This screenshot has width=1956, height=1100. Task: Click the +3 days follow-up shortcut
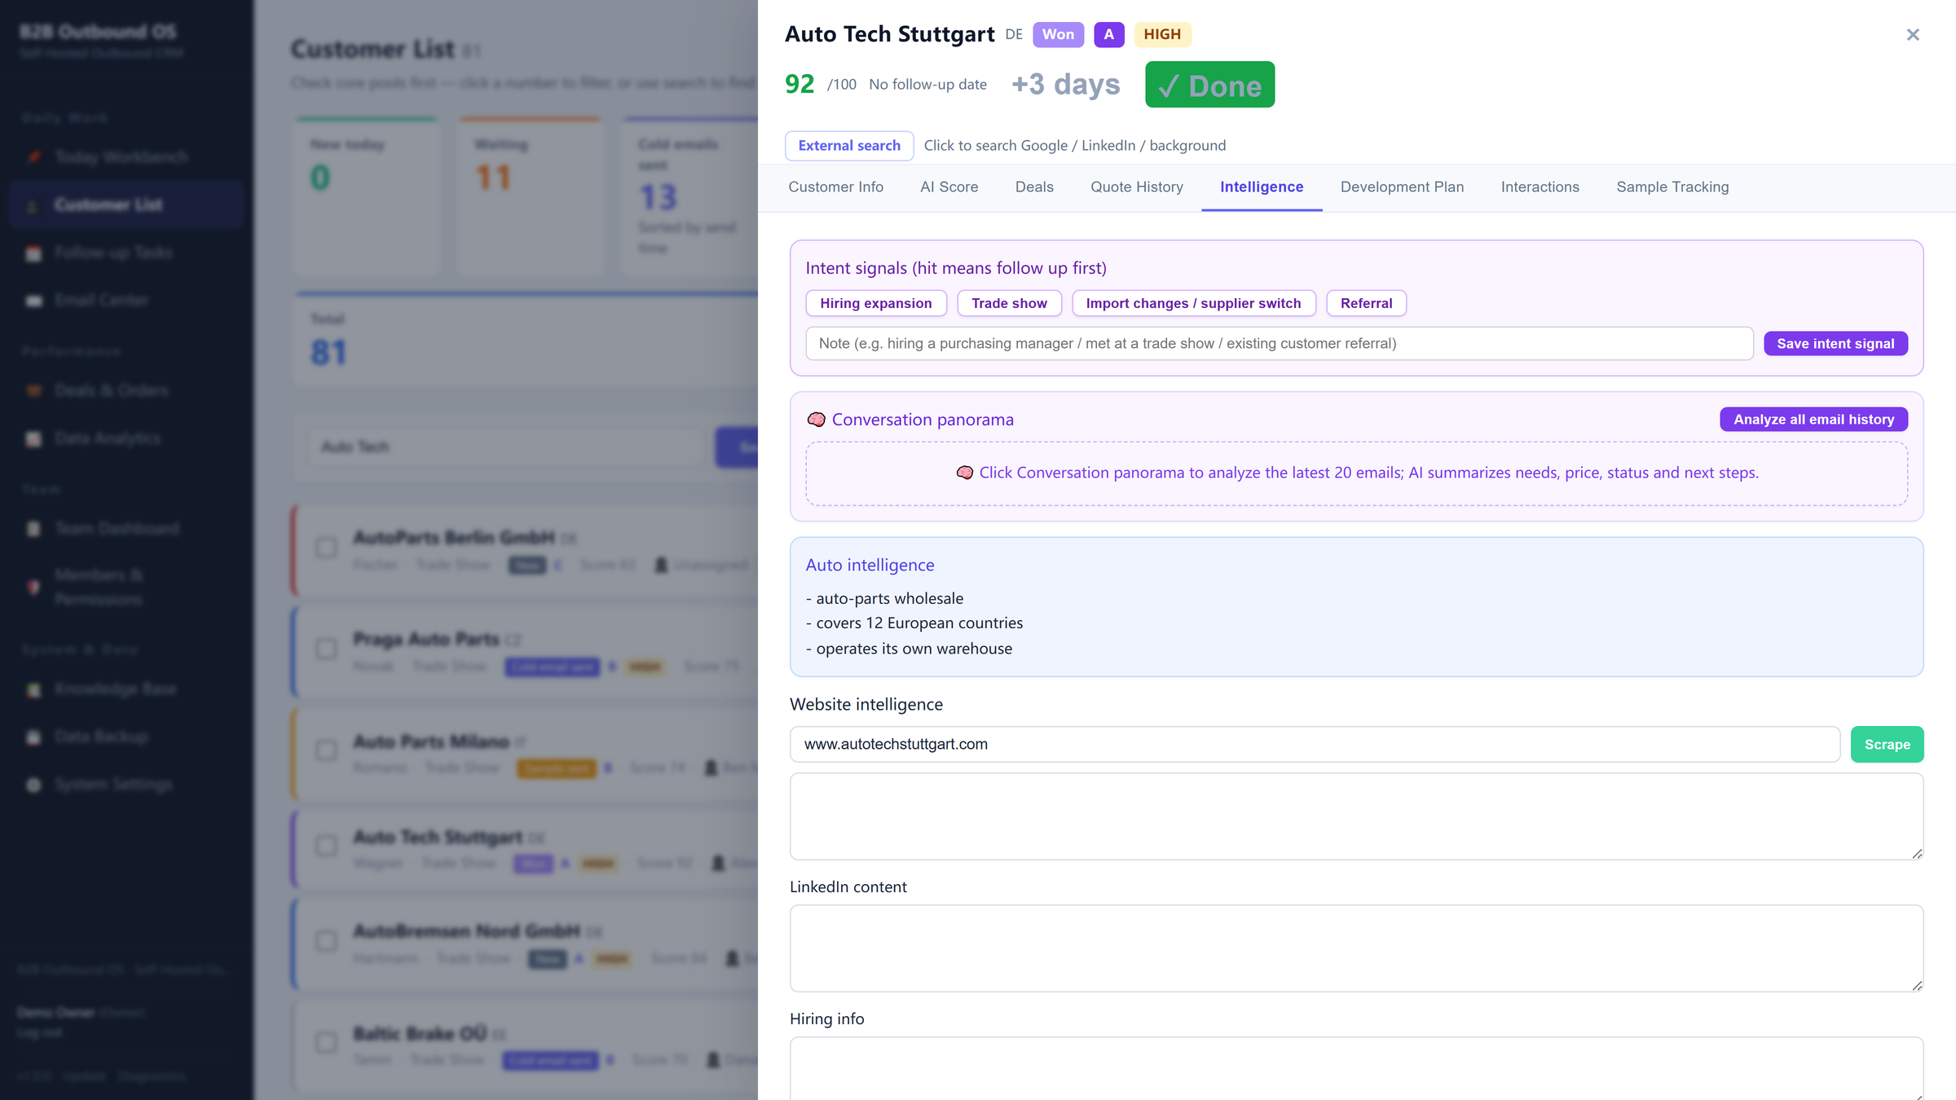pyautogui.click(x=1066, y=84)
